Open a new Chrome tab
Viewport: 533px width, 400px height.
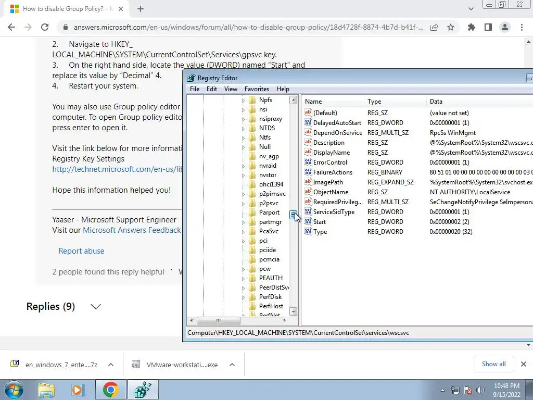[141, 9]
